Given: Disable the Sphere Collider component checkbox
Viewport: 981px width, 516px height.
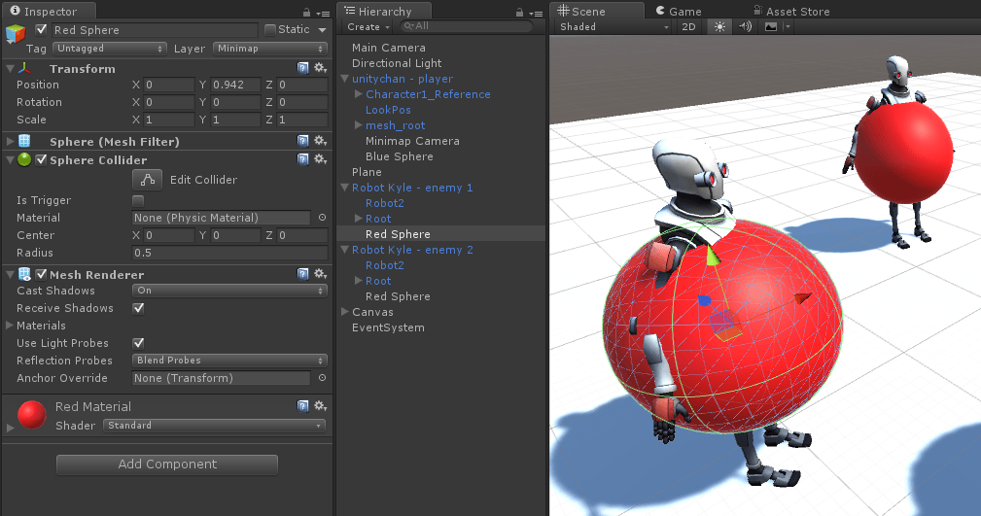Looking at the screenshot, I should (x=41, y=159).
